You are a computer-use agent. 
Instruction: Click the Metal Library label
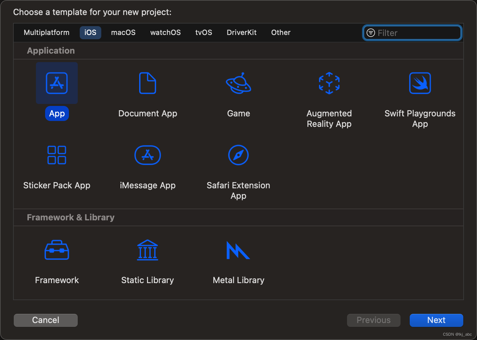(238, 280)
